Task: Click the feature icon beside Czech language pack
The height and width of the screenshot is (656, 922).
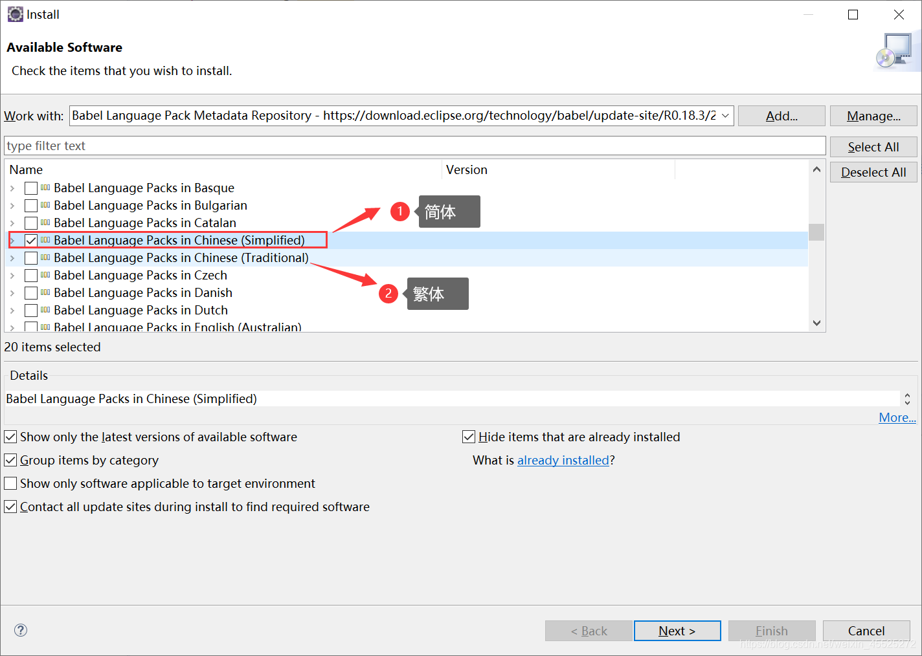Action: pos(45,275)
